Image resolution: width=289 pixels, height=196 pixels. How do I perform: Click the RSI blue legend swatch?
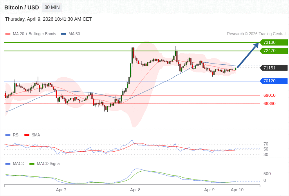pos(8,135)
